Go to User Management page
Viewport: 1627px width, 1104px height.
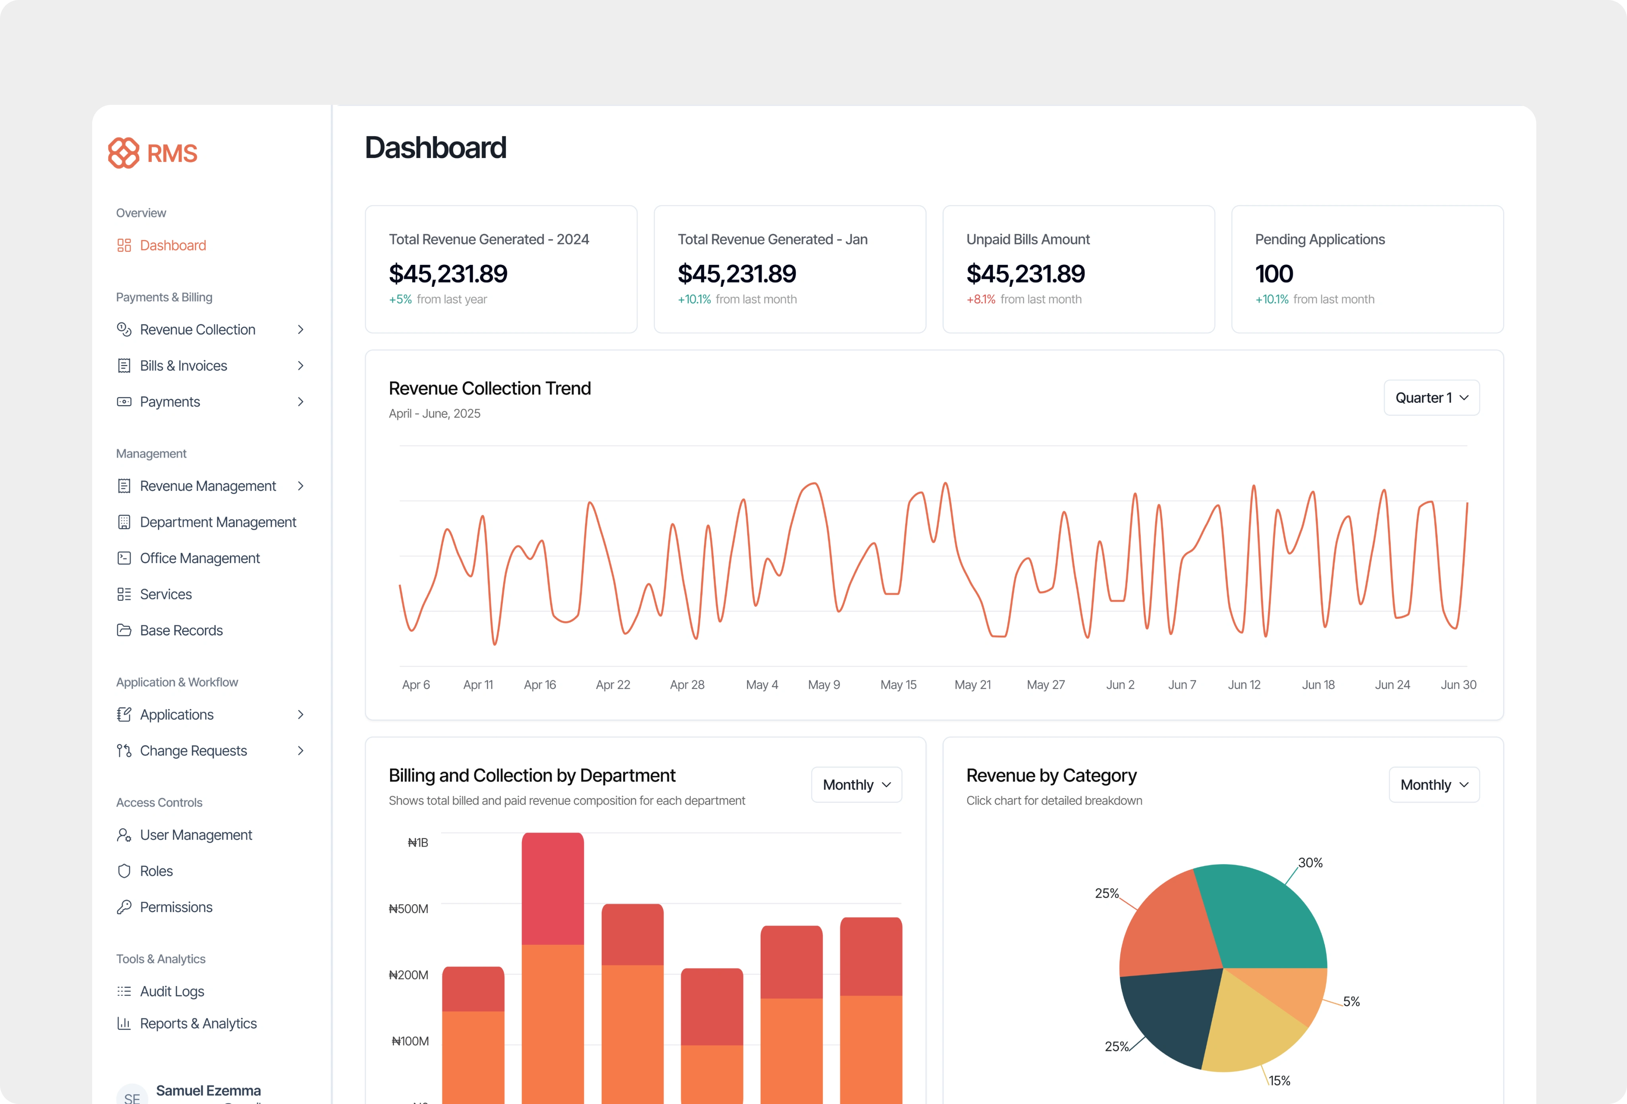click(195, 835)
